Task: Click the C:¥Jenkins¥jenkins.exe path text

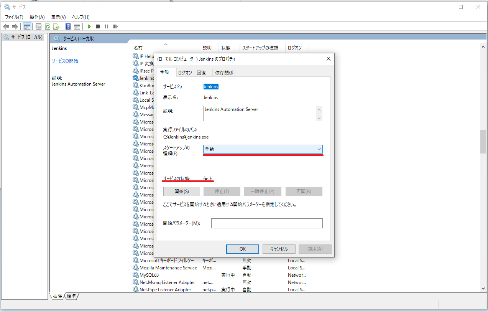Action: pos(186,137)
